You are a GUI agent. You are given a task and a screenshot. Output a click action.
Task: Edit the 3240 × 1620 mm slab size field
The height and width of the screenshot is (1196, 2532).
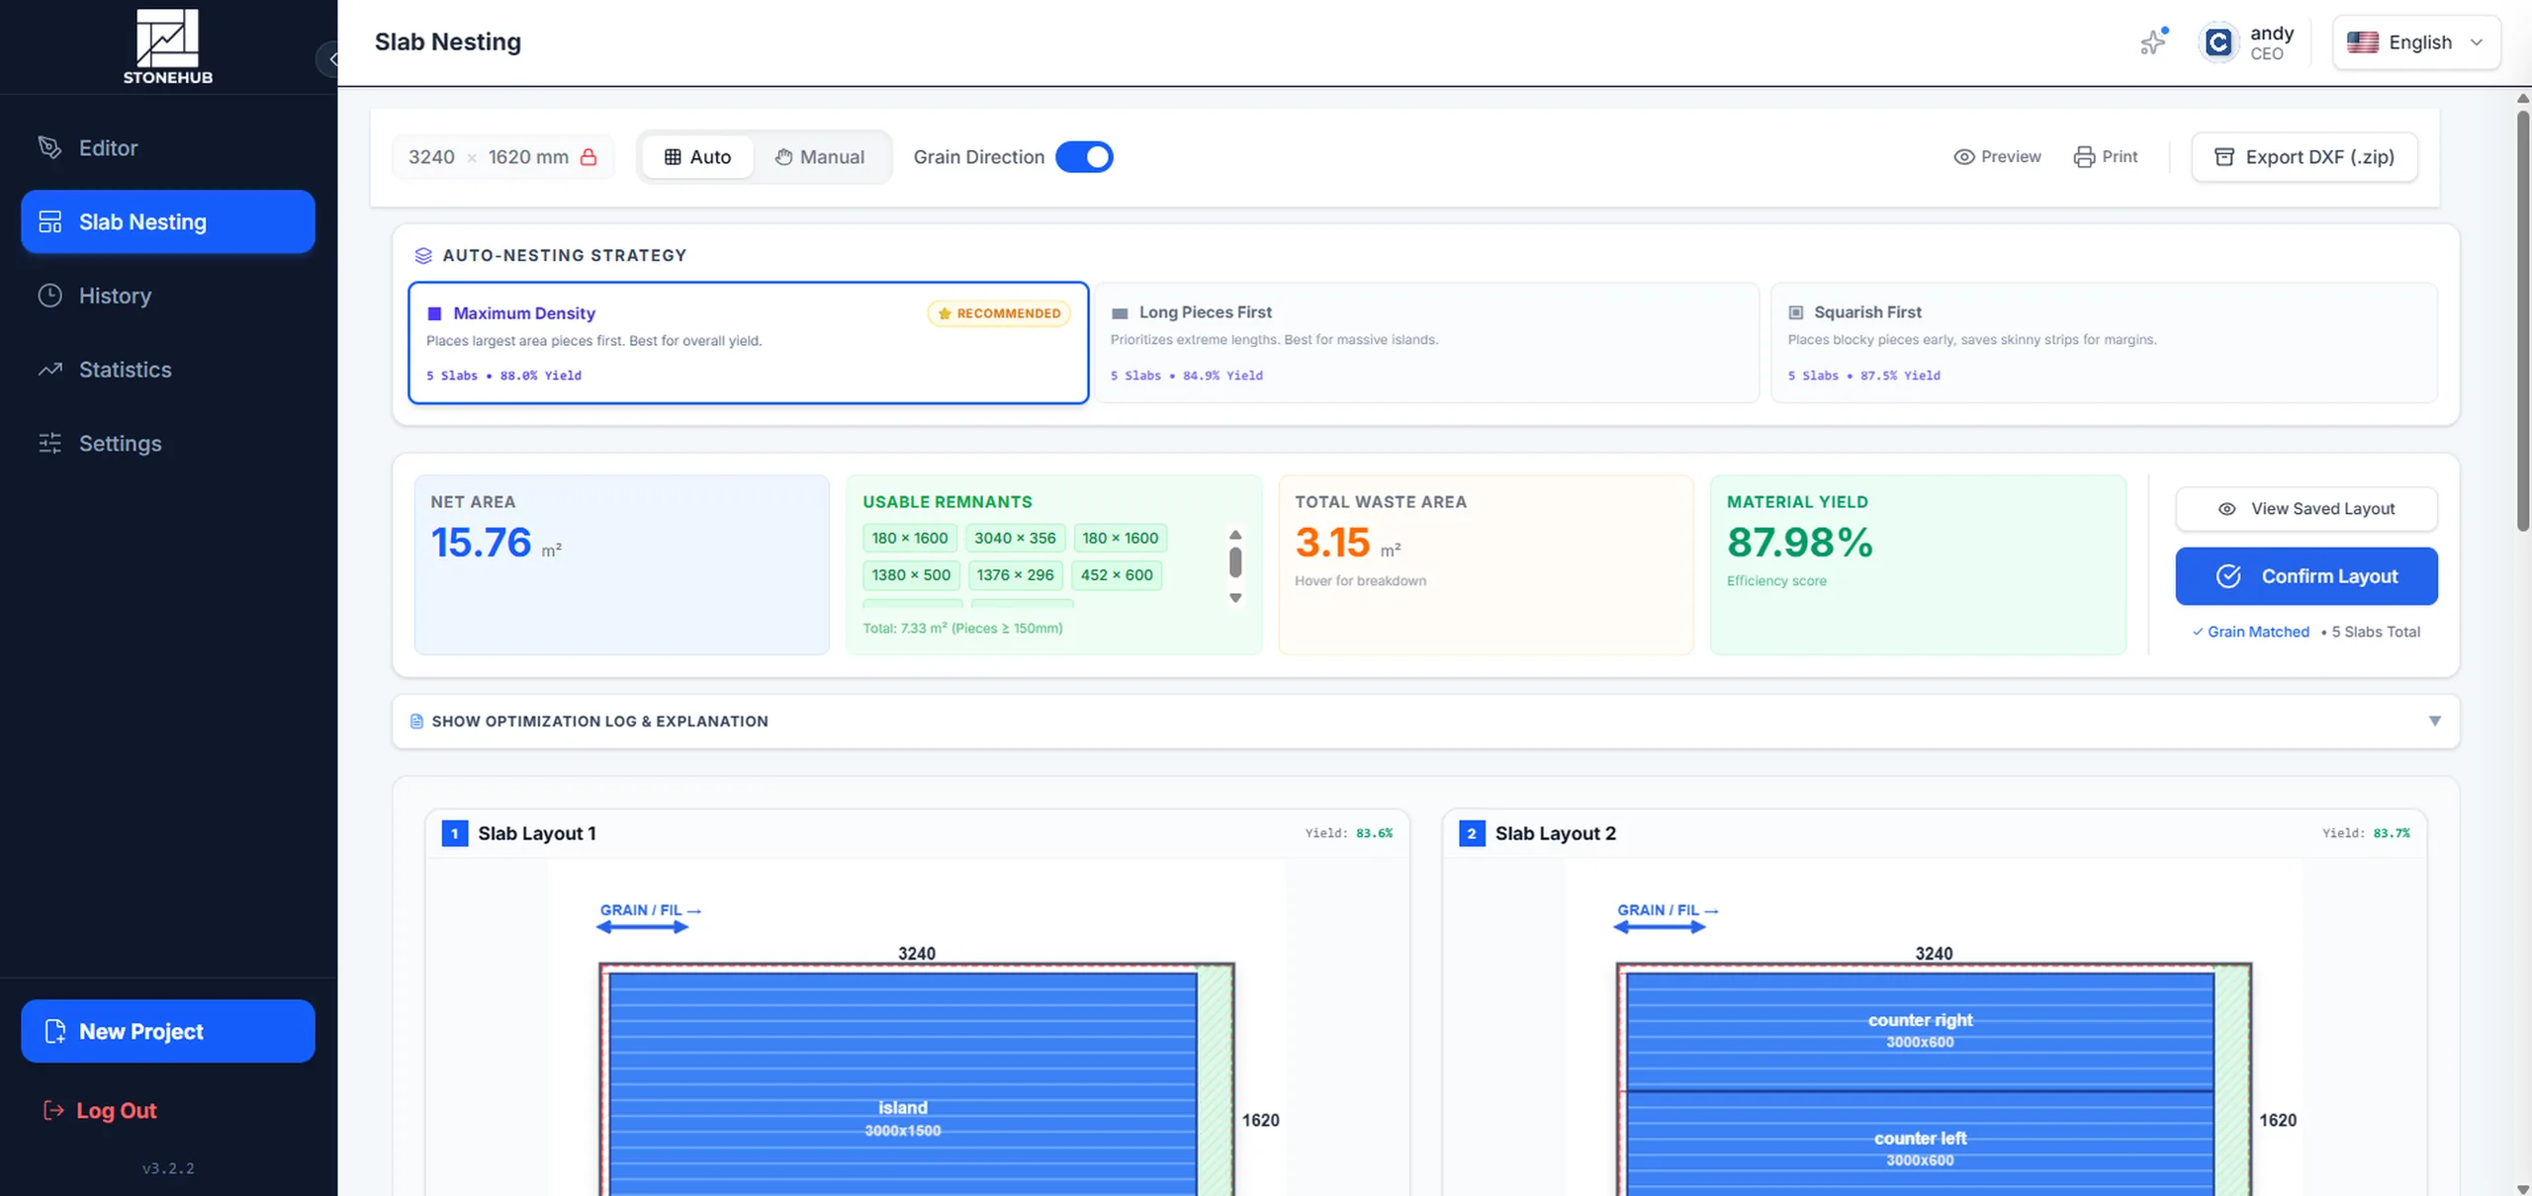502,157
